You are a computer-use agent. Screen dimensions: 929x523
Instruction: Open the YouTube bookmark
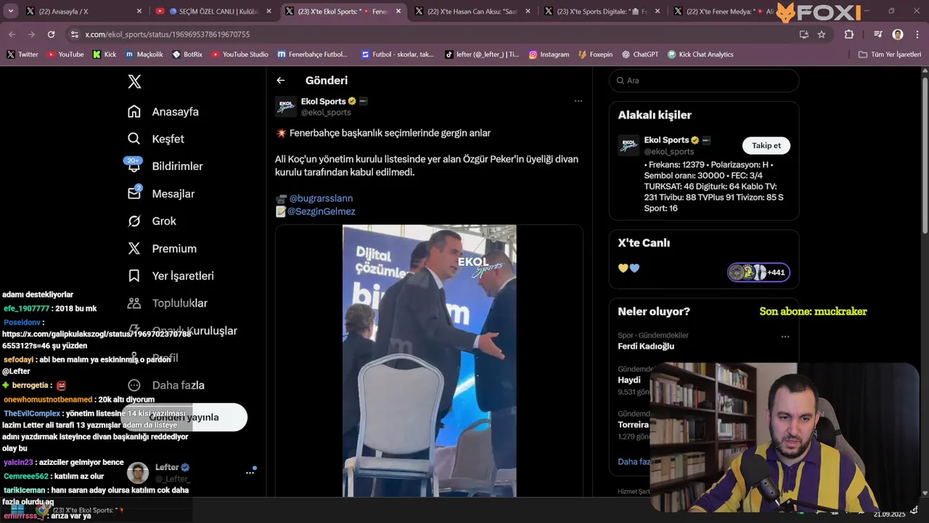[65, 54]
